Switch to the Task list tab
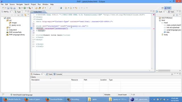This screenshot has height=102, width=182. (x=171, y=12)
